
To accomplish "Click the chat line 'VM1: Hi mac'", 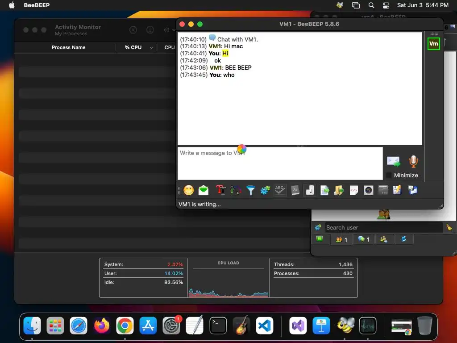I will coord(225,46).
